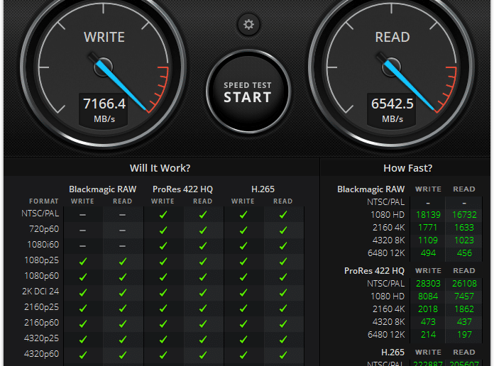Click Blackmagic RAW heading in How Fast panel
The height and width of the screenshot is (366, 494).
click(370, 189)
